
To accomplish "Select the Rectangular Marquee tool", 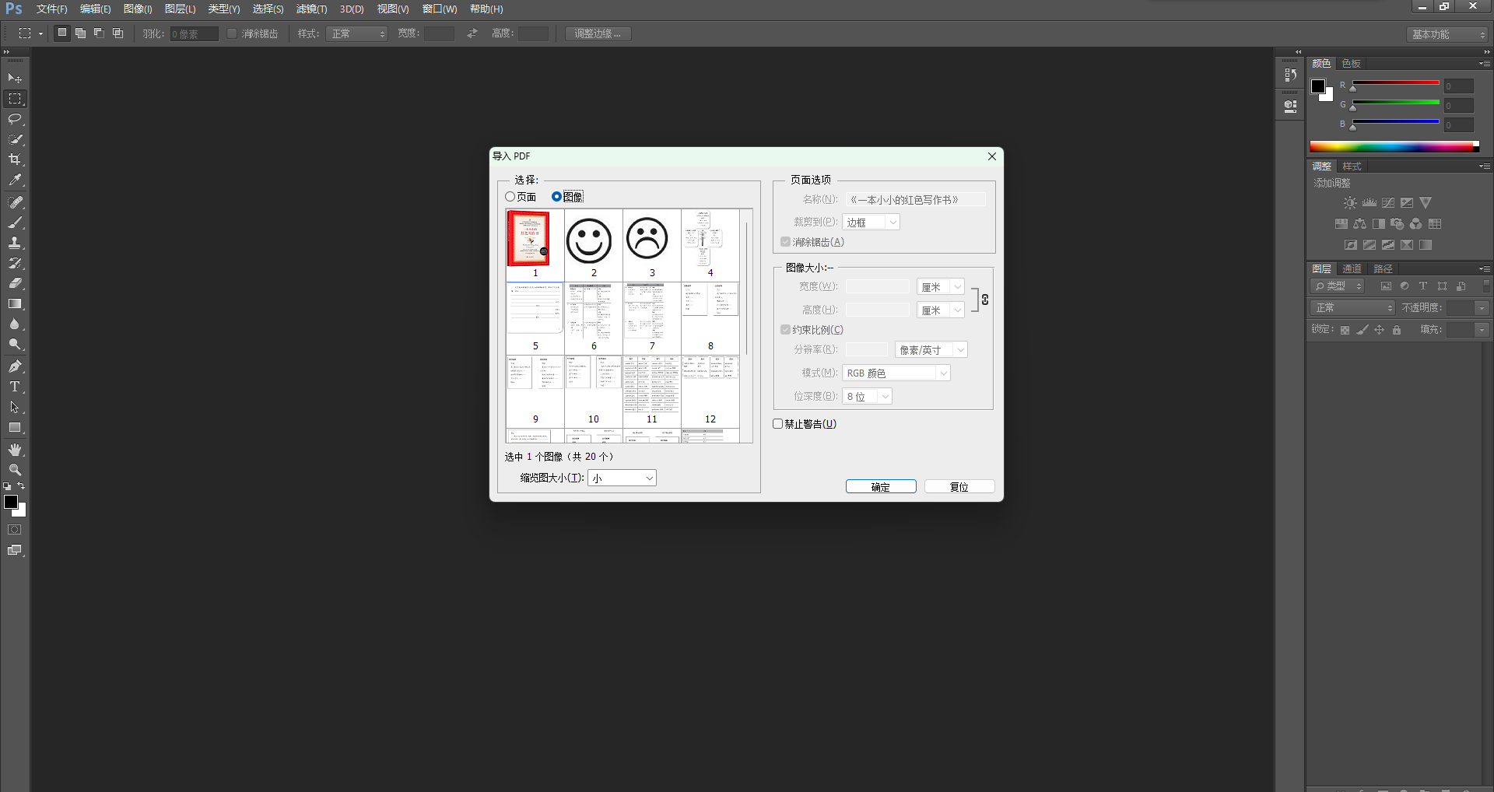I will coord(15,99).
